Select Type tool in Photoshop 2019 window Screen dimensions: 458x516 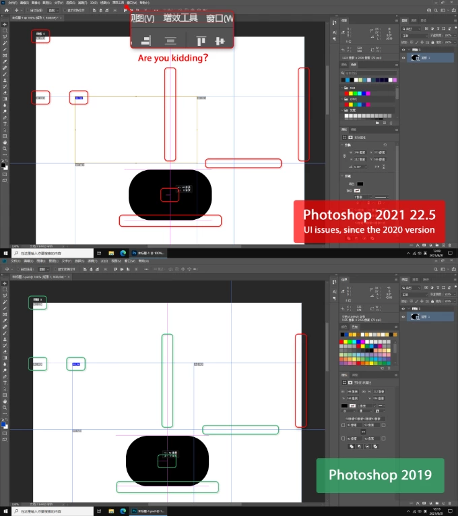click(x=5, y=382)
